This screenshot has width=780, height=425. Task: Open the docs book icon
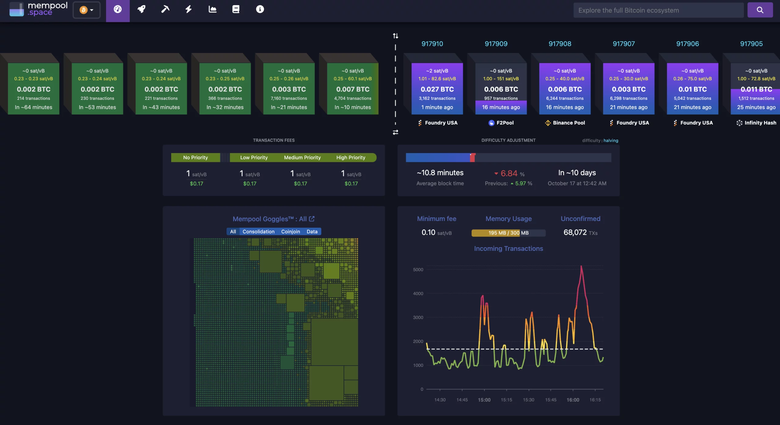click(236, 9)
